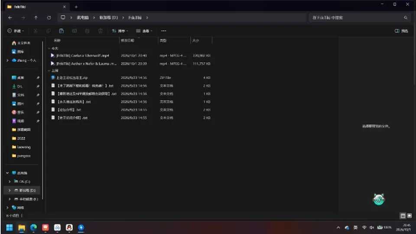Go back to the previous folder
This screenshot has height=234, width=416.
tap(10, 17)
